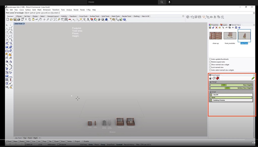Collapse the Script group in Grasshopper
Viewport: 258px width, 147px height.
(210, 92)
